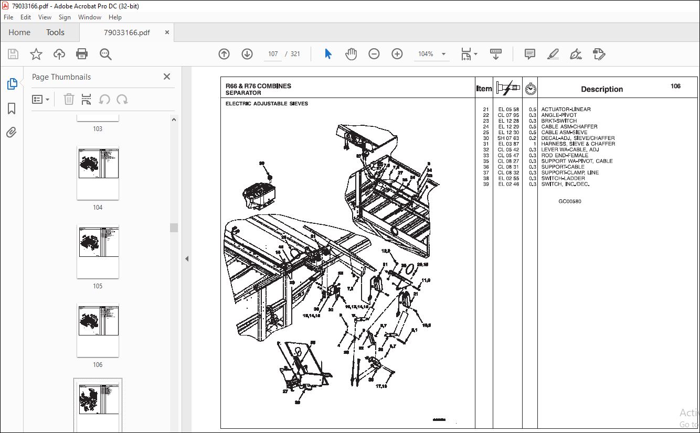This screenshot has width=700, height=433.
Task: Click the ROD END-FEMALE text
Action: pyautogui.click(x=565, y=155)
